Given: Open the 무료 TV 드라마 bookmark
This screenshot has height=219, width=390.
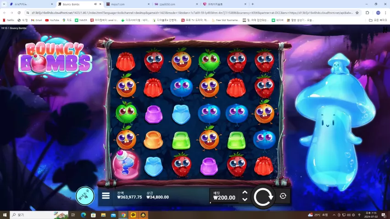Looking at the screenshot, I should pyautogui.click(x=195, y=20).
